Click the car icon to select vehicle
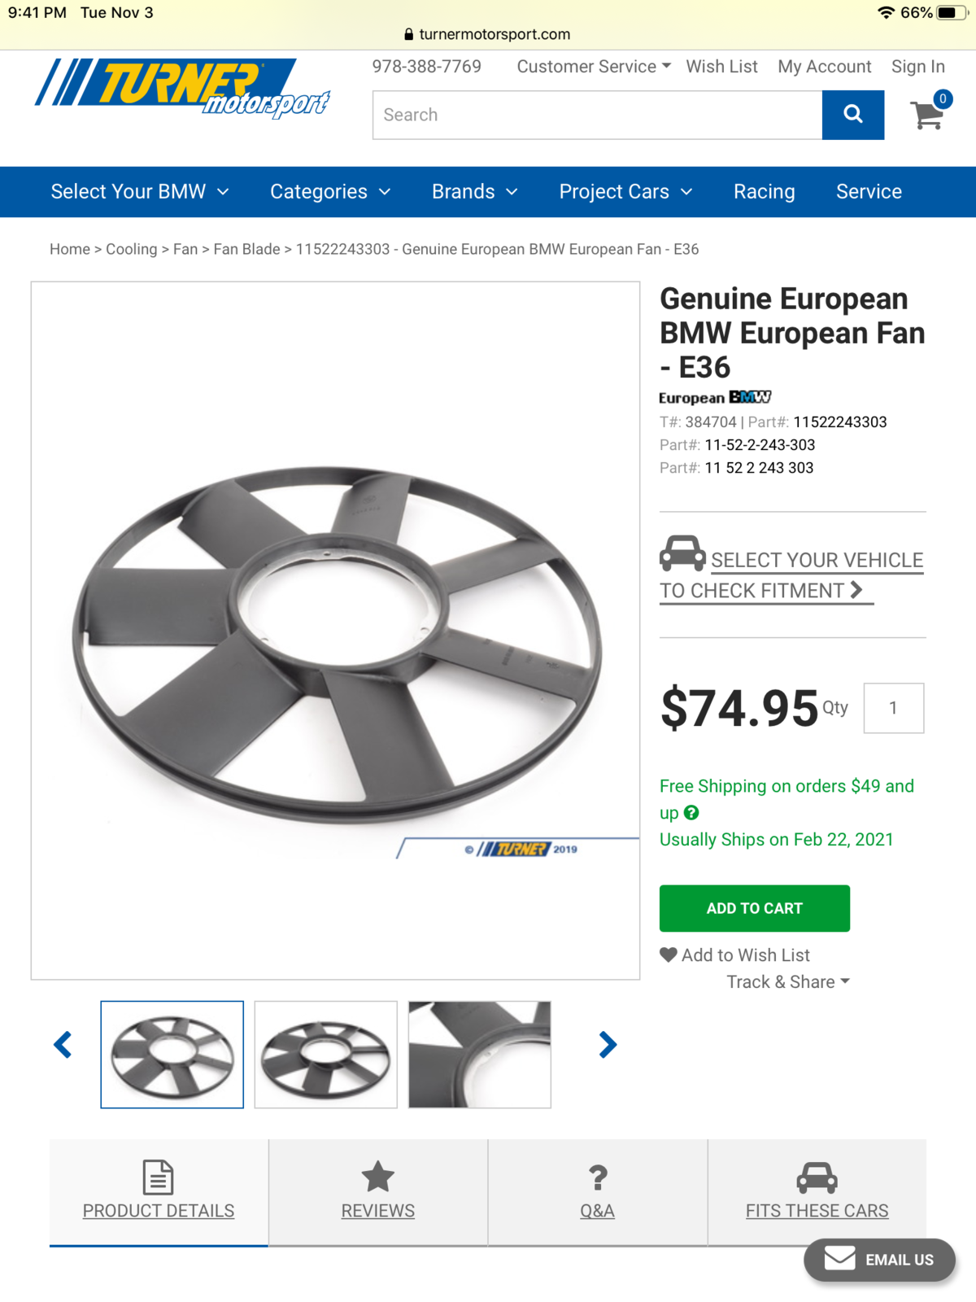 (x=682, y=554)
